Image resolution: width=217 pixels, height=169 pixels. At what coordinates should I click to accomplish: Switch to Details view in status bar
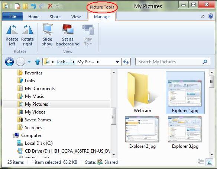click(x=201, y=162)
